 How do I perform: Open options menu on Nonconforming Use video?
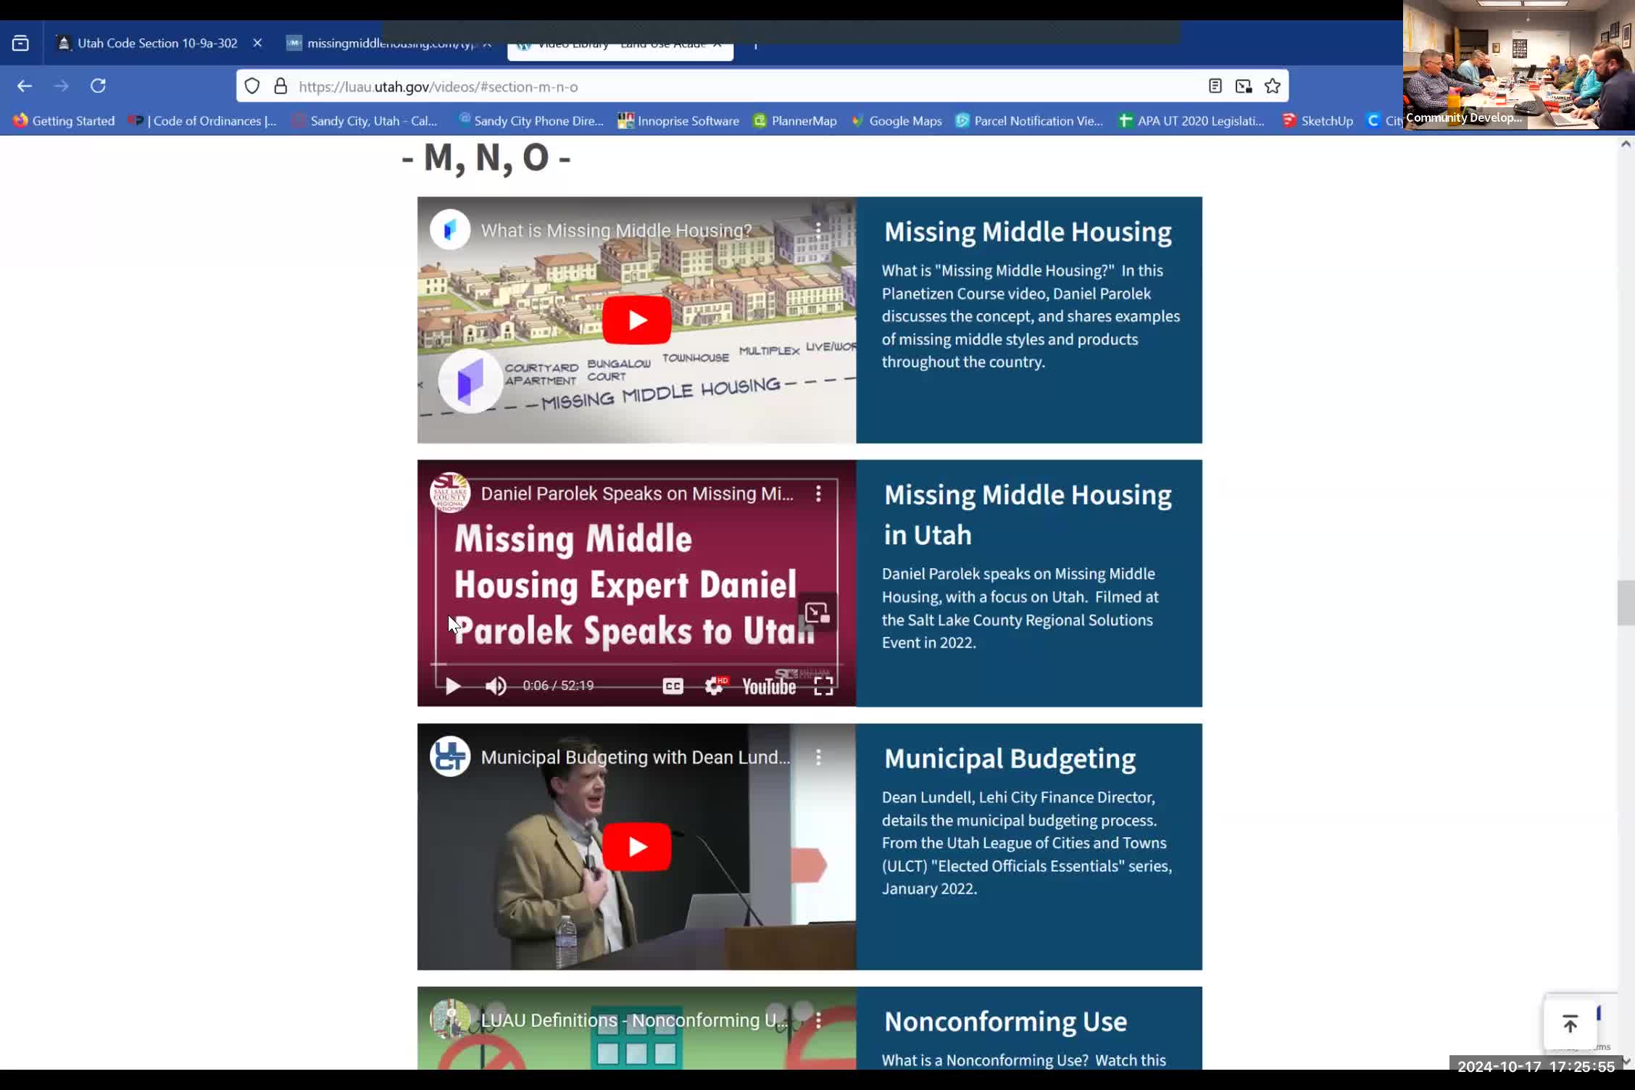(818, 1020)
